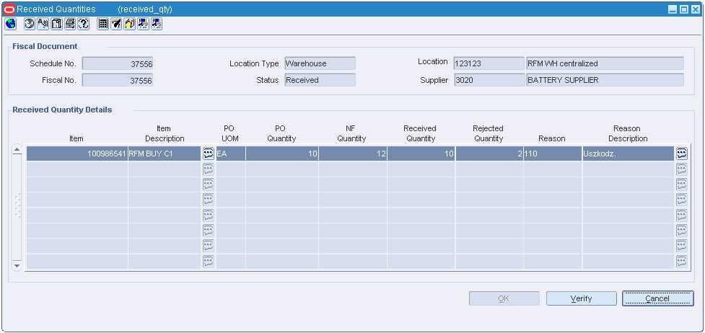
Task: Open the calculator grid toolbar icon
Action: point(103,24)
